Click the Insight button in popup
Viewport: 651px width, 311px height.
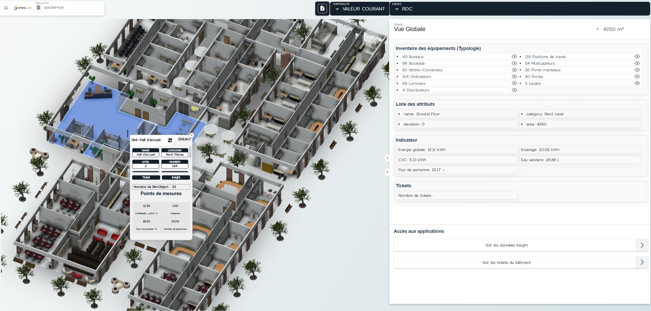pyautogui.click(x=176, y=177)
